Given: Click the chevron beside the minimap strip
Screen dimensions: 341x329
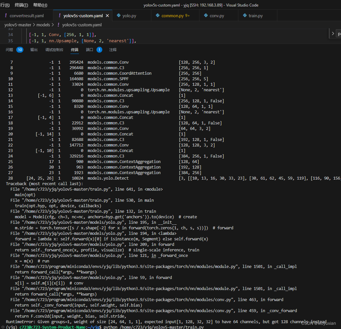Looking at the screenshot, I should 333,33.
